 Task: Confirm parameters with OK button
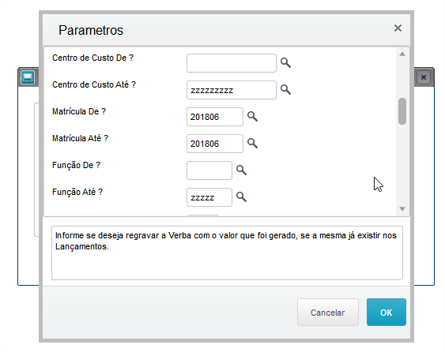[x=387, y=312]
